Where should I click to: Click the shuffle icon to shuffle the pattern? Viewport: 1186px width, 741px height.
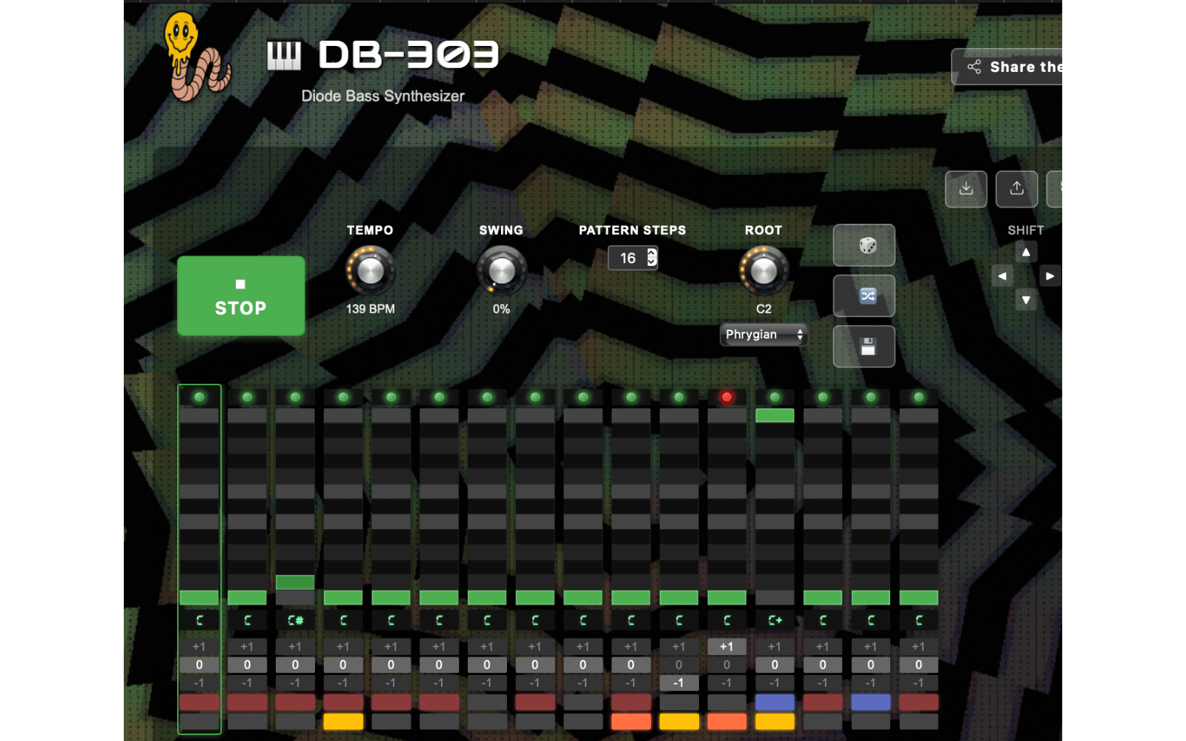[x=864, y=296]
